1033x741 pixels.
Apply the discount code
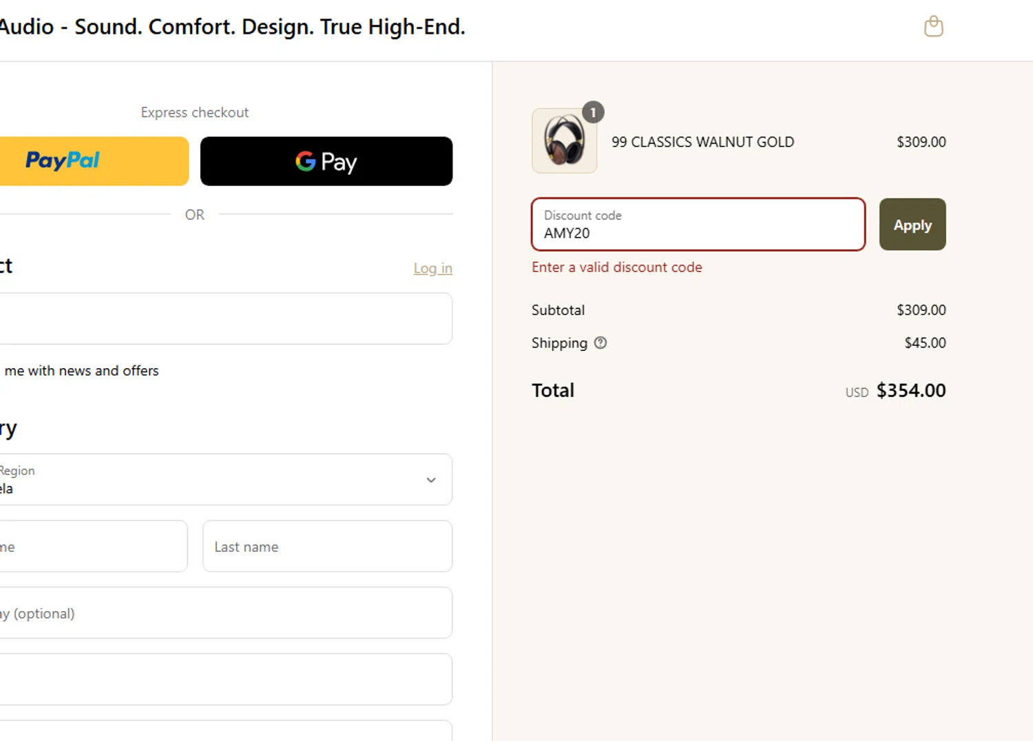[912, 224]
